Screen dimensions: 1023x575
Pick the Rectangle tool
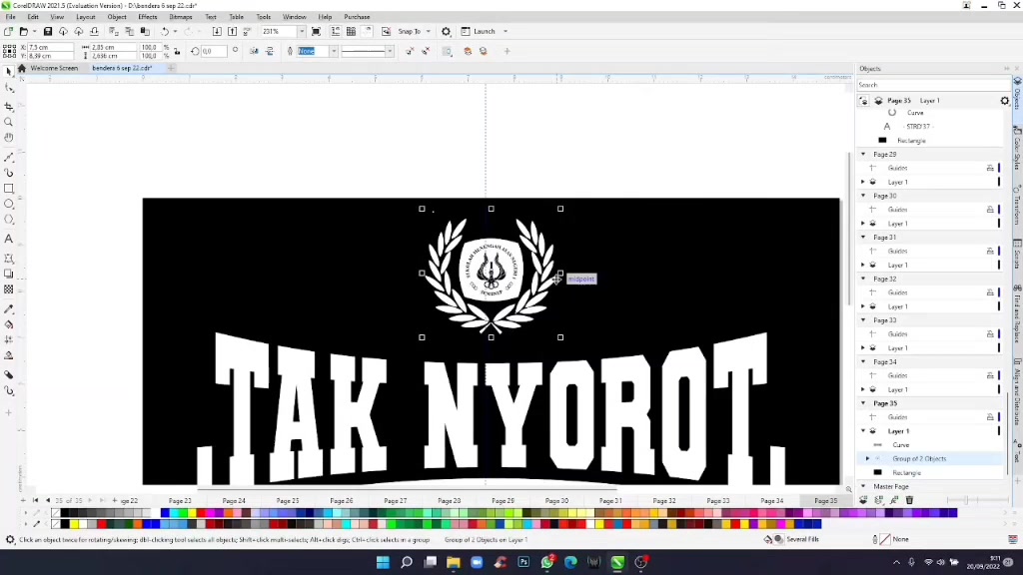[x=8, y=189]
